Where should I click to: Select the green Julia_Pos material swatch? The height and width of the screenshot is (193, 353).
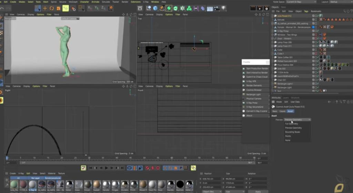point(14,184)
